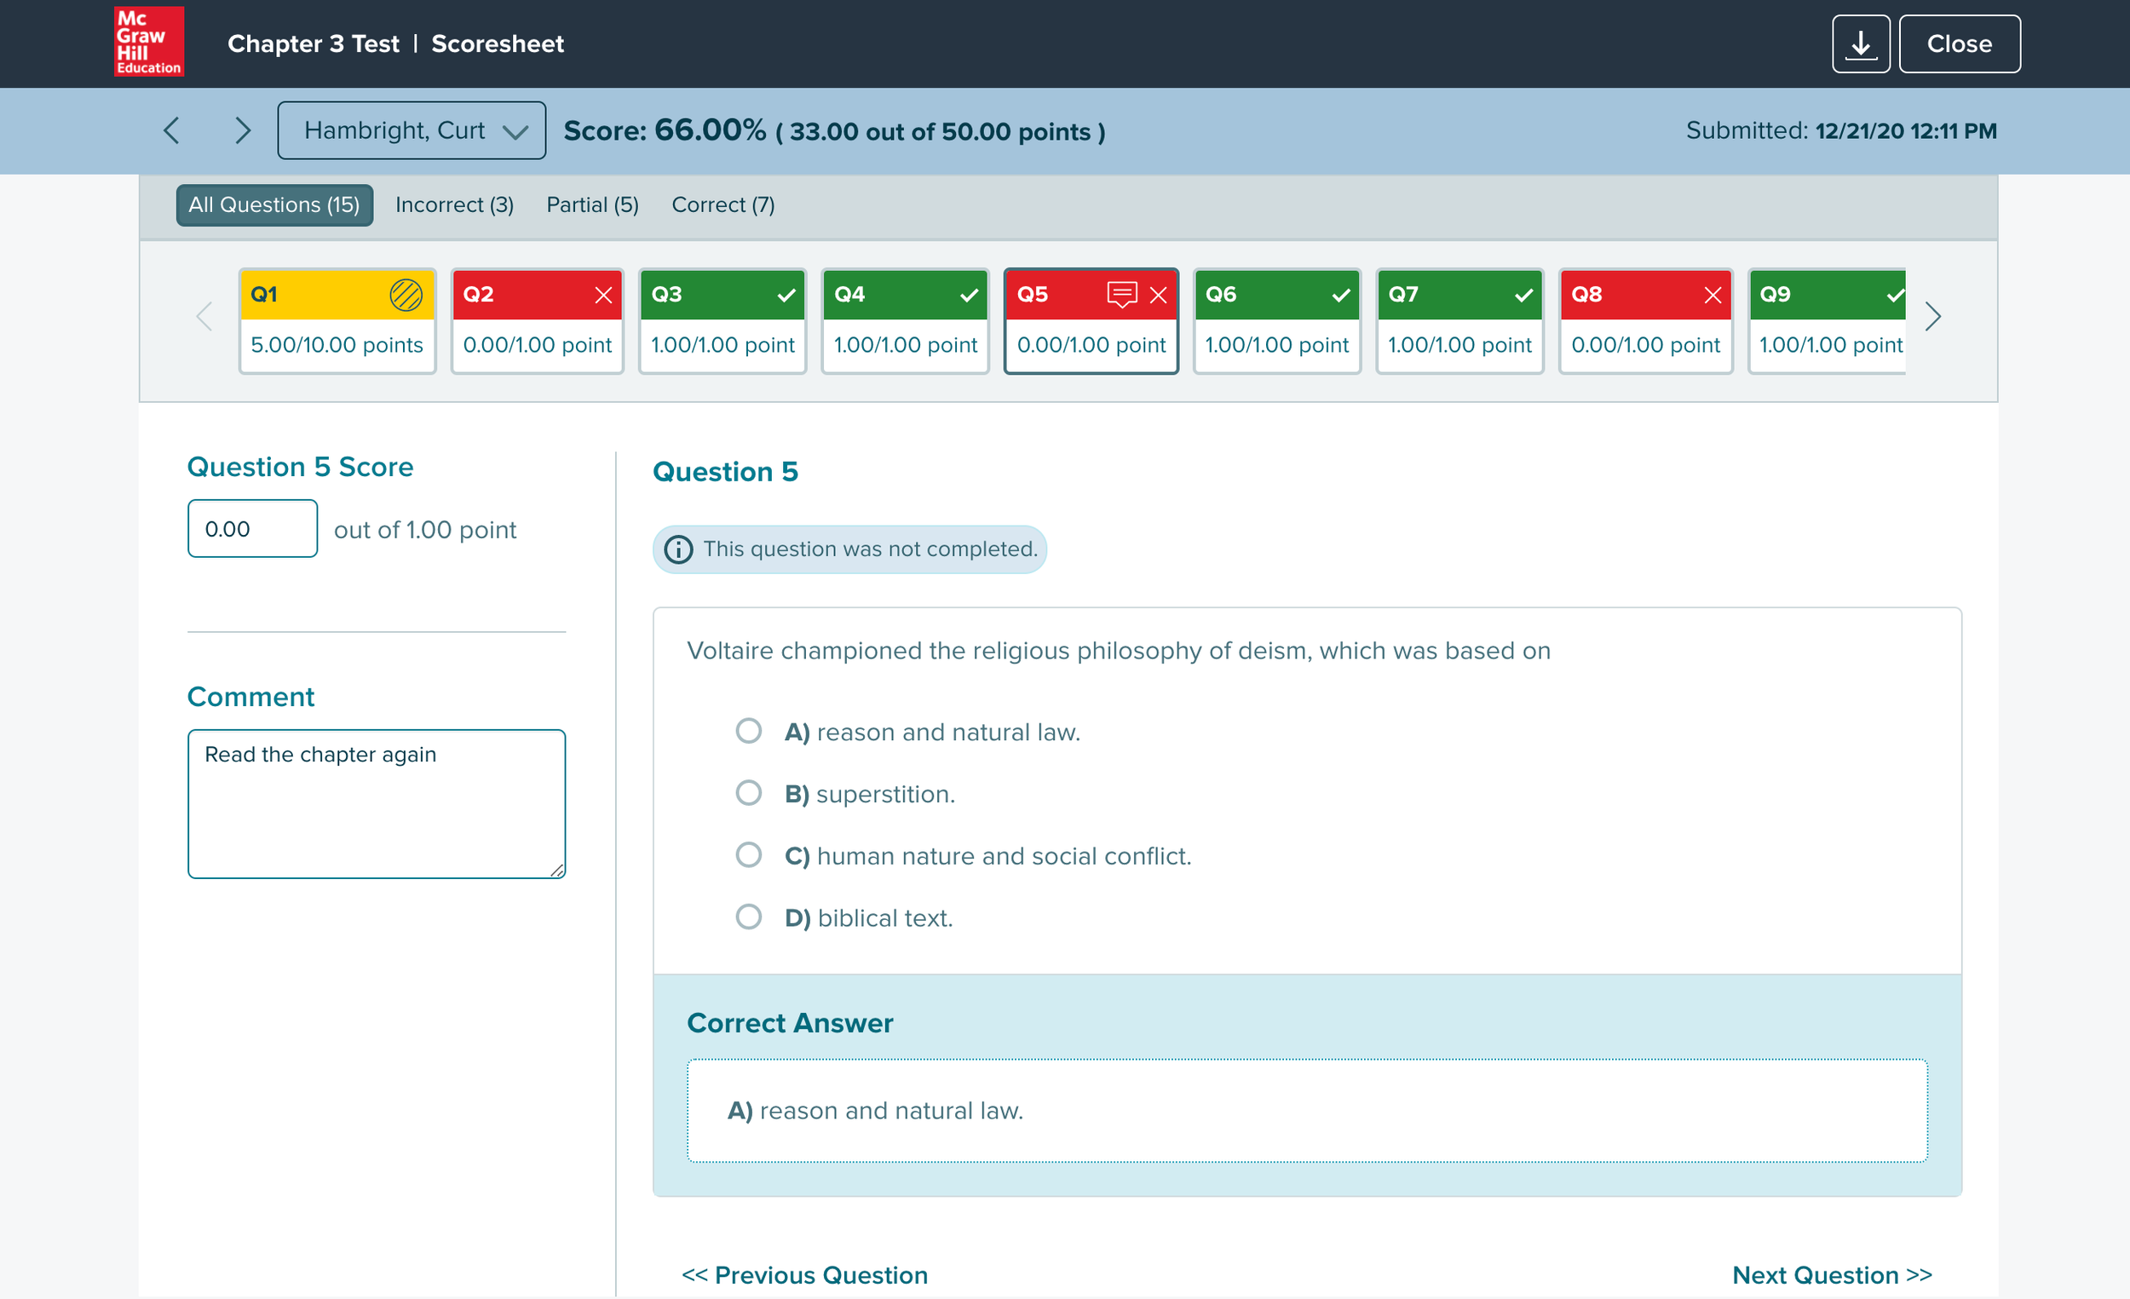Click the Question 5 score input field
This screenshot has width=2130, height=1299.
251,528
